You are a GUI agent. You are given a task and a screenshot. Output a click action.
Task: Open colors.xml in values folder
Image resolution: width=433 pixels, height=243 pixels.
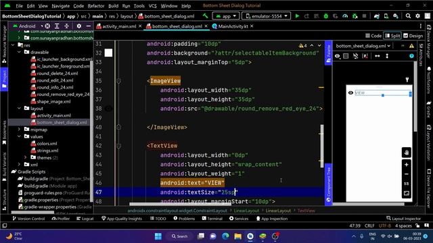click(x=47, y=144)
